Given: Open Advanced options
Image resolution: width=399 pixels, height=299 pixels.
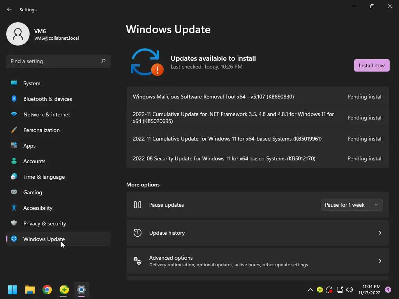Looking at the screenshot, I should (258, 261).
